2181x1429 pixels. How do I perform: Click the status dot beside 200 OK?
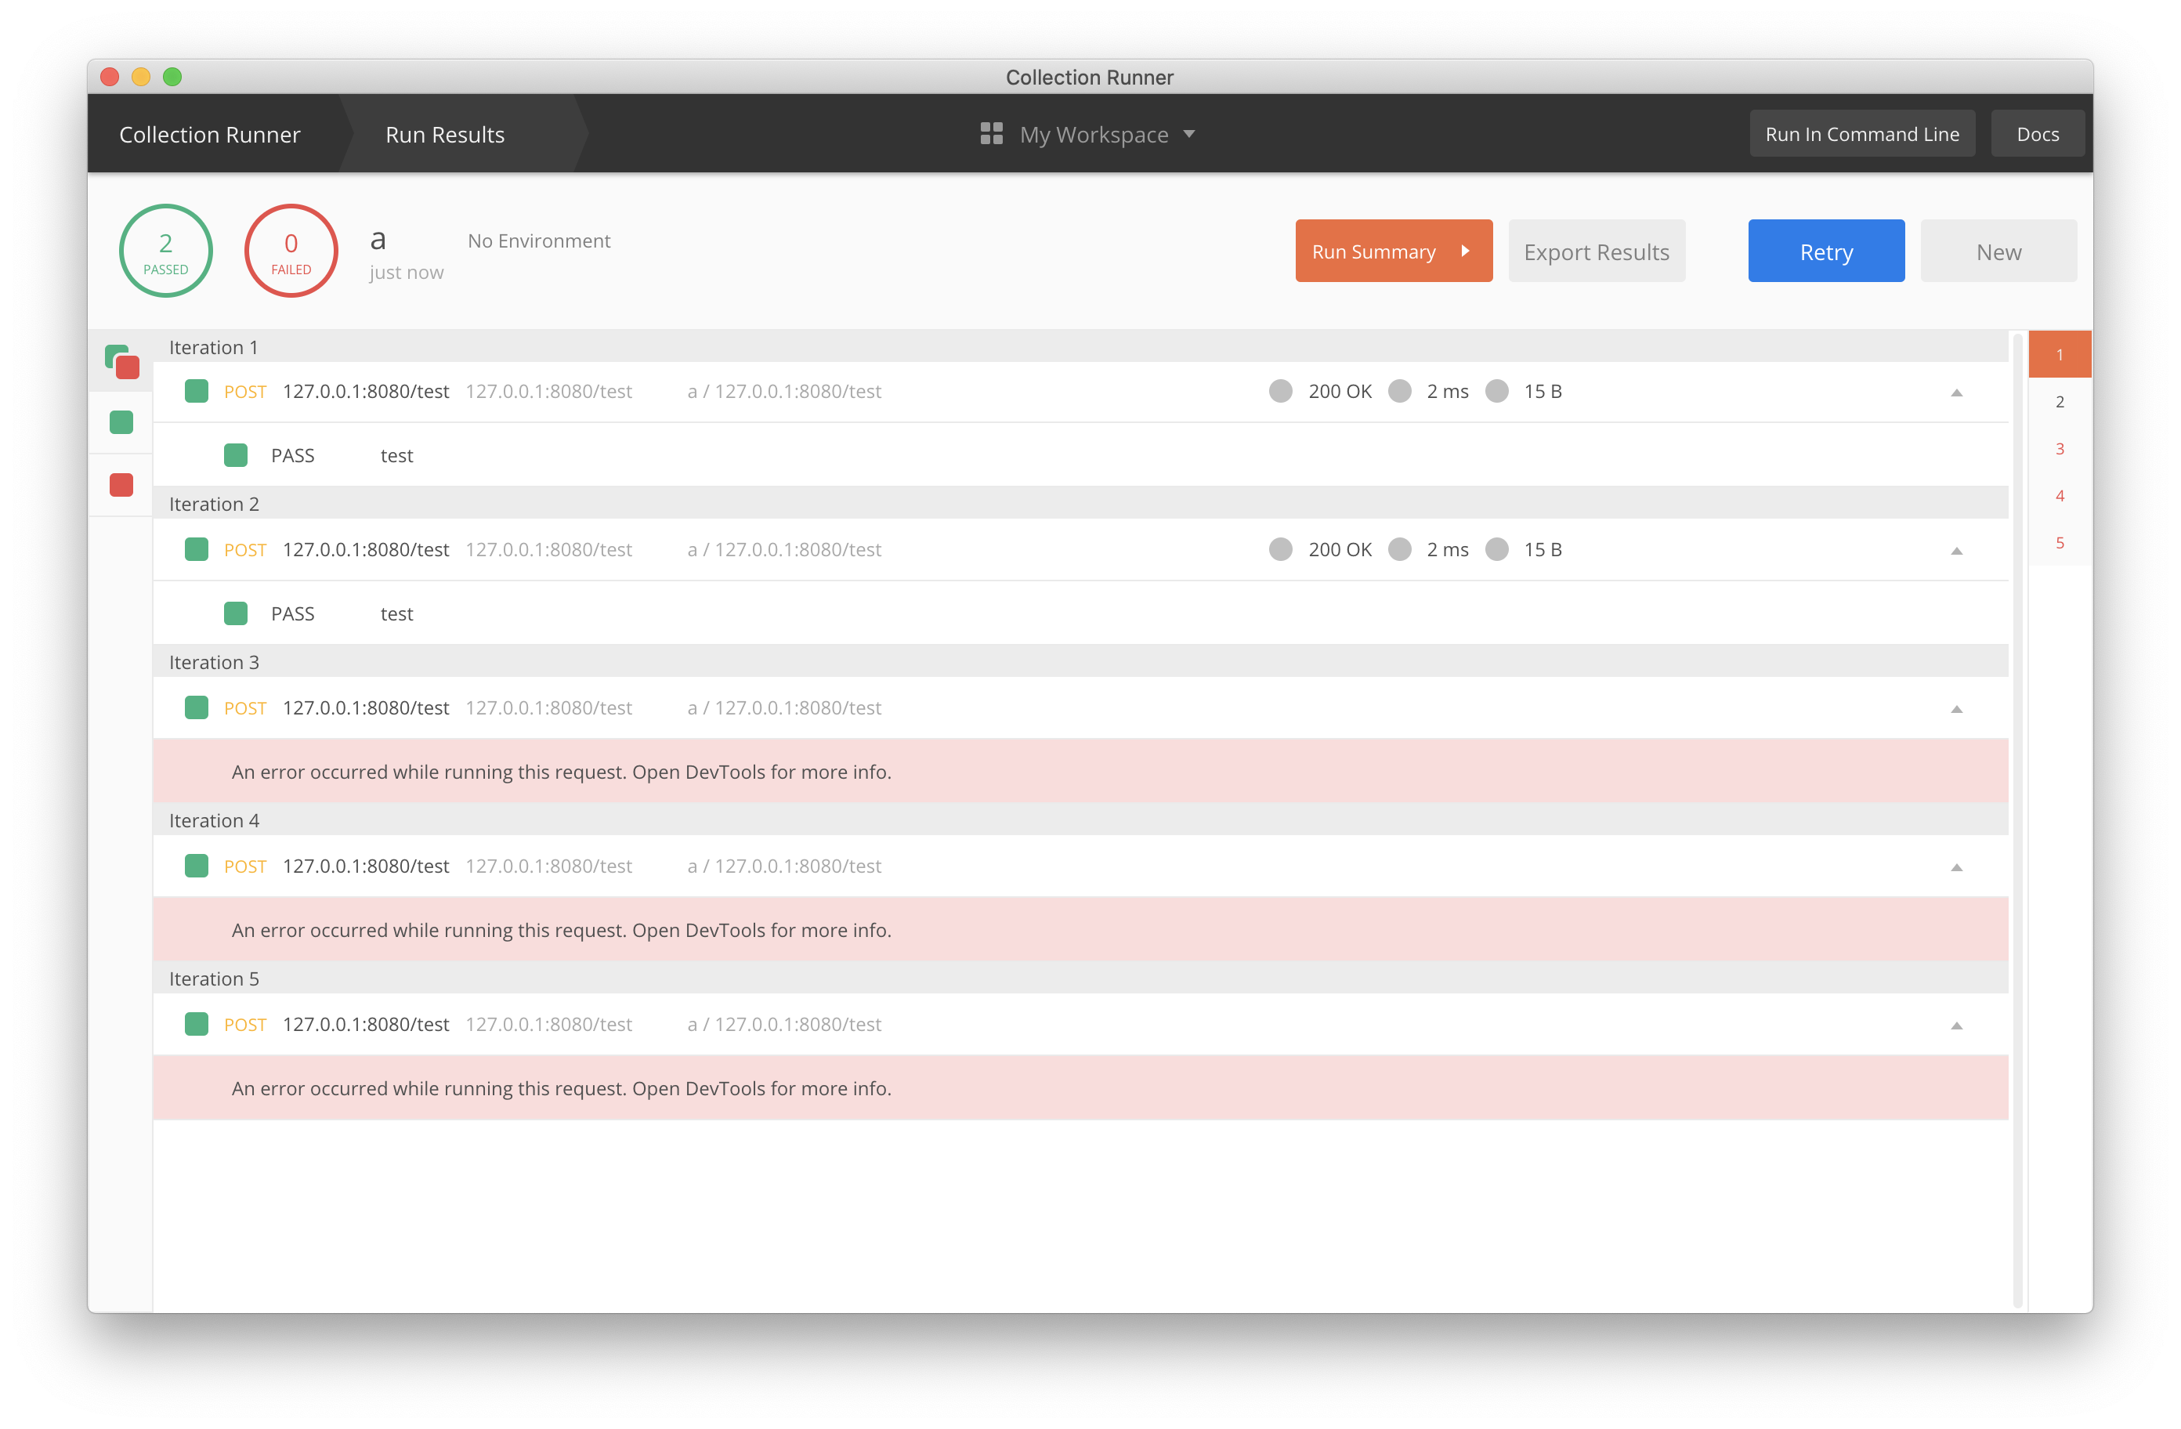[1280, 390]
